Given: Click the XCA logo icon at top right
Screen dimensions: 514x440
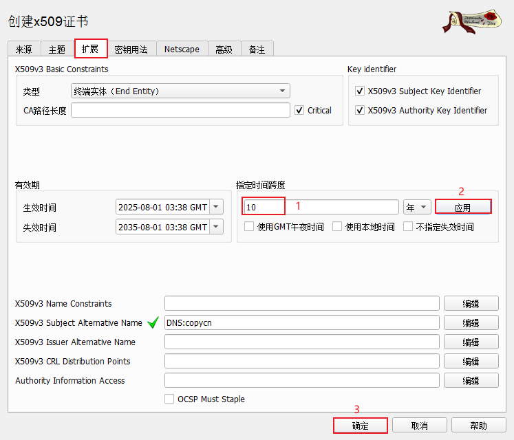Looking at the screenshot, I should pos(471,21).
